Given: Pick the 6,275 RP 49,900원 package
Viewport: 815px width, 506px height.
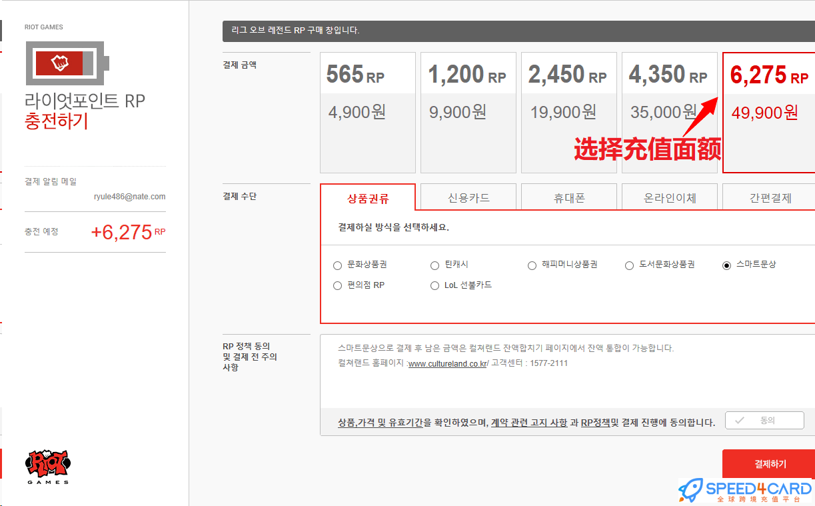Looking at the screenshot, I should click(x=769, y=113).
